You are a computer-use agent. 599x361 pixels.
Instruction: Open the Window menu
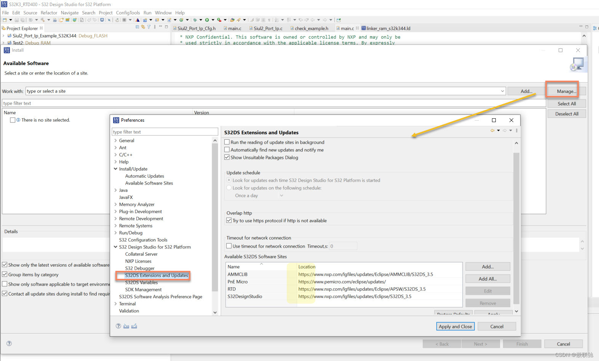coord(163,13)
